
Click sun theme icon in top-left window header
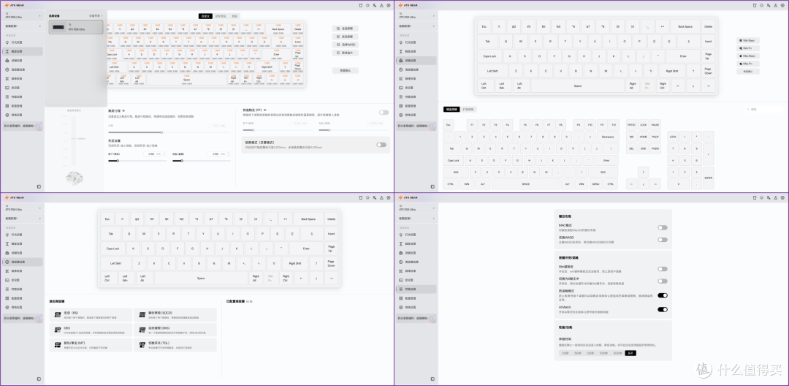tap(367, 6)
